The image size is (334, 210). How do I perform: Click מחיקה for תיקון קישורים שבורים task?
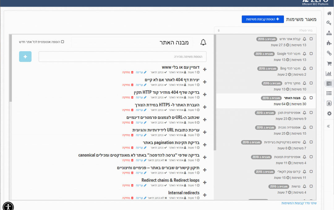click(128, 173)
